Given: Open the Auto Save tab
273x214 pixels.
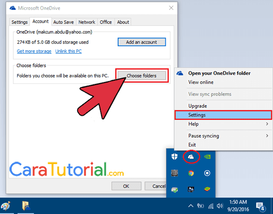Looking at the screenshot, I should [64, 22].
